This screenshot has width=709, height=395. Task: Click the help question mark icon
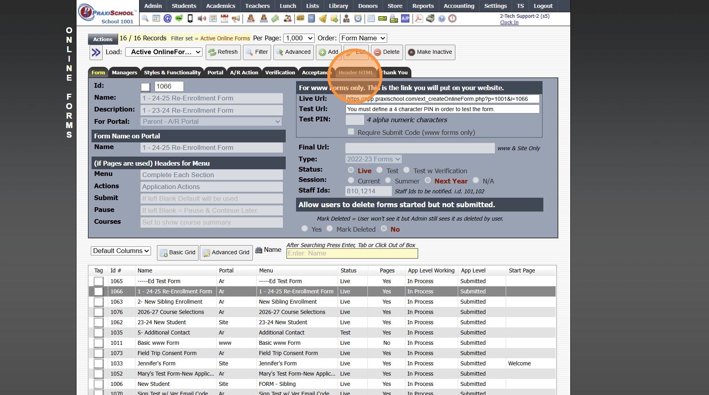441,18
